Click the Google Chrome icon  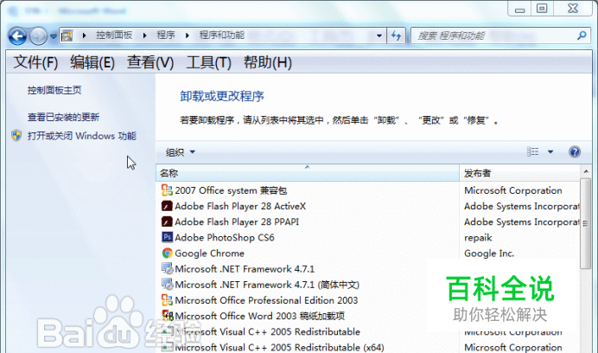coord(167,253)
